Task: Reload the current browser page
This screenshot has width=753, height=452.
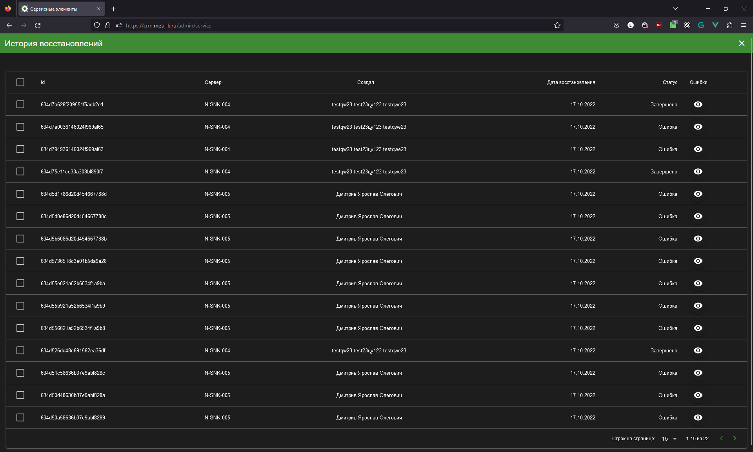Action: tap(38, 26)
